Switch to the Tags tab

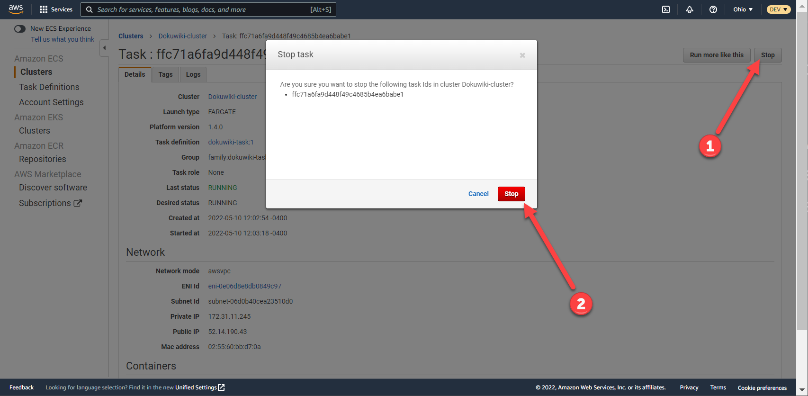[x=165, y=74]
